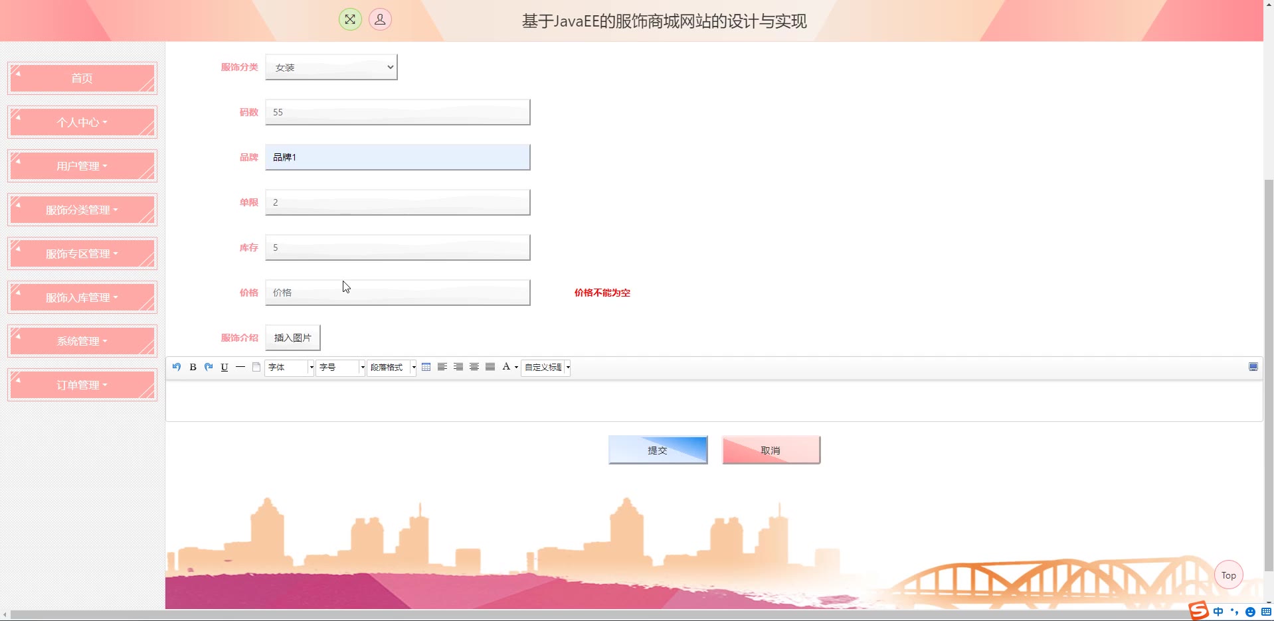Image resolution: width=1274 pixels, height=621 pixels.
Task: Click the 库存 input field containing 5
Action: 398,247
